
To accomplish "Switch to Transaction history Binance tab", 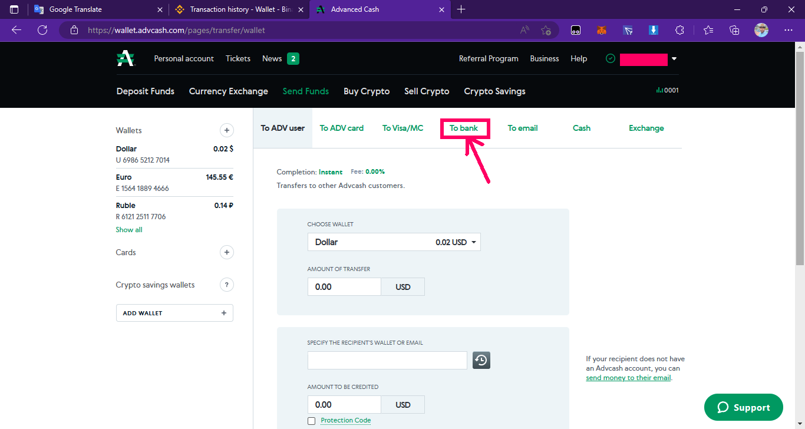I will coord(239,9).
